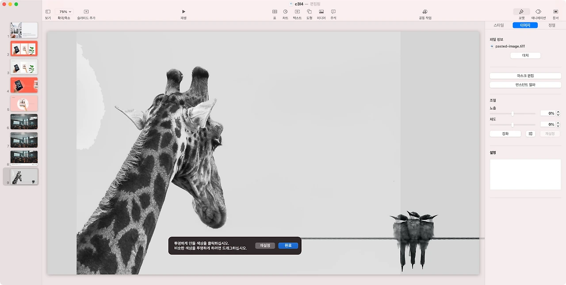Image resolution: width=566 pixels, height=285 pixels.
Task: Open the 보기 view options icon
Action: (x=48, y=12)
